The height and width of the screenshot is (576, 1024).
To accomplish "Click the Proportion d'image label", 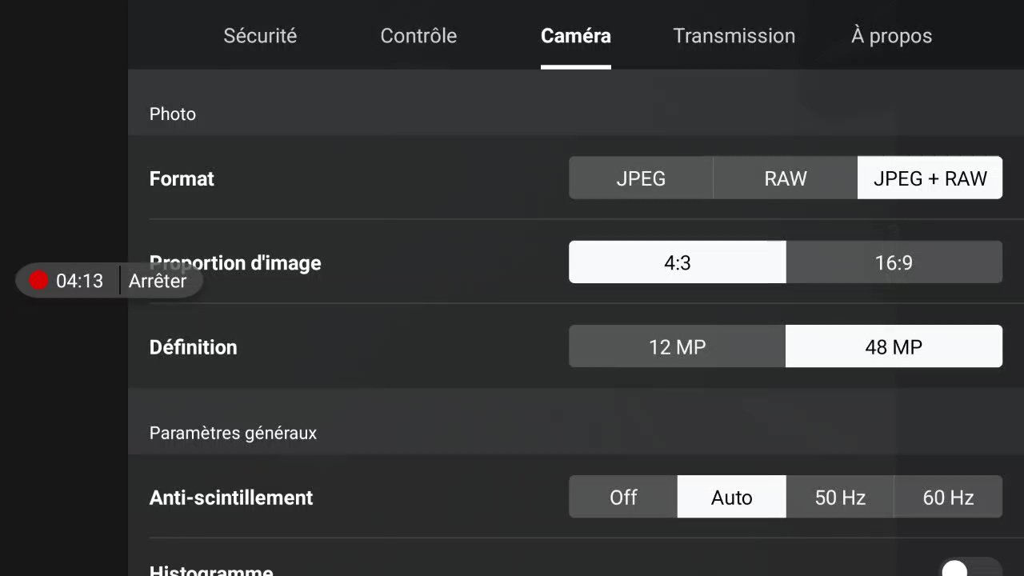I will click(235, 263).
